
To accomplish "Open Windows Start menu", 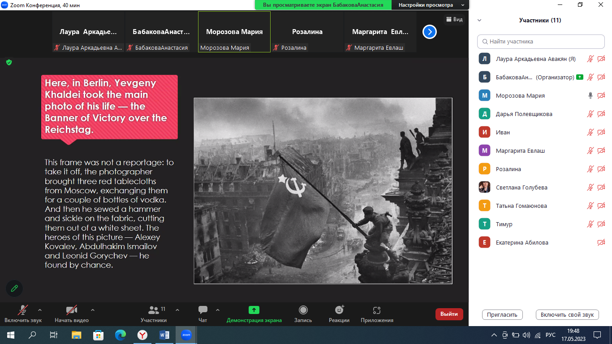I will click(x=10, y=335).
